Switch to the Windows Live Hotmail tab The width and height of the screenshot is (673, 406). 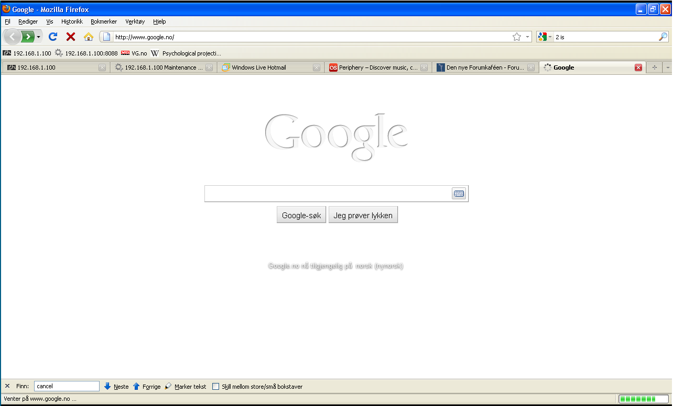coord(270,67)
